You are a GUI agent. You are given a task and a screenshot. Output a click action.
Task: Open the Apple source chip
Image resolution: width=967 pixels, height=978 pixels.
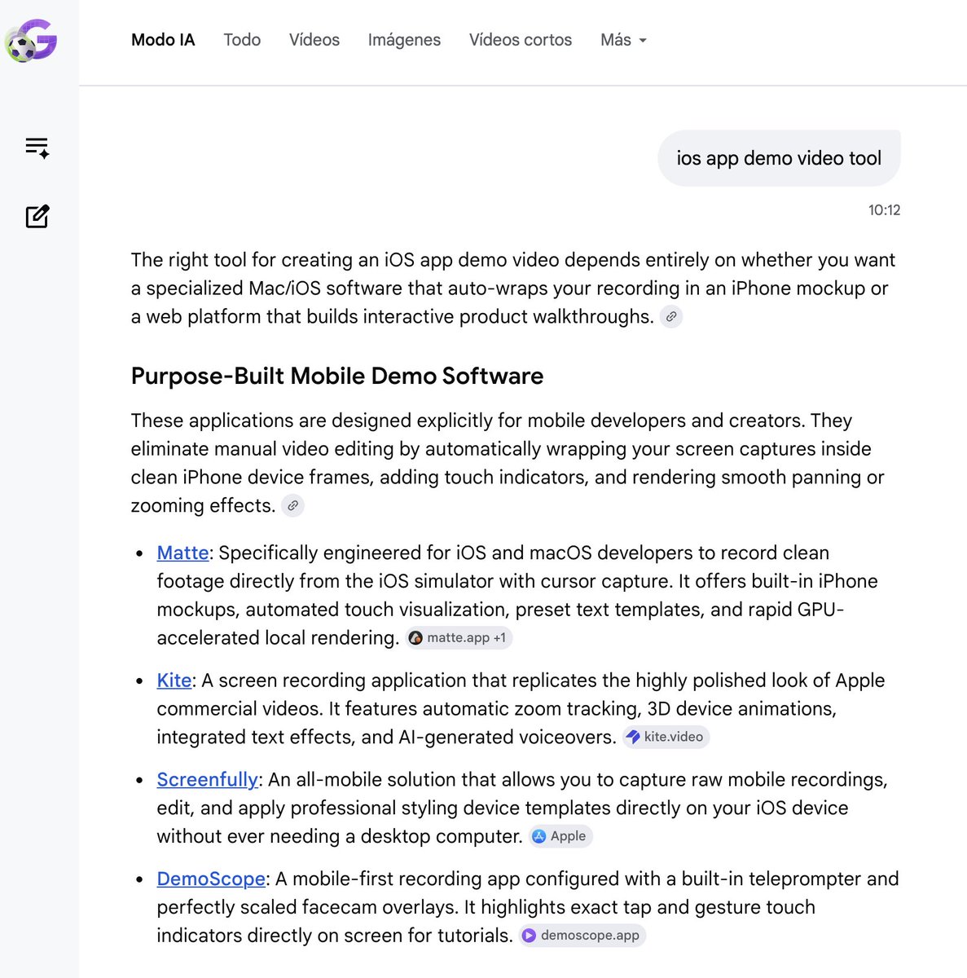560,836
